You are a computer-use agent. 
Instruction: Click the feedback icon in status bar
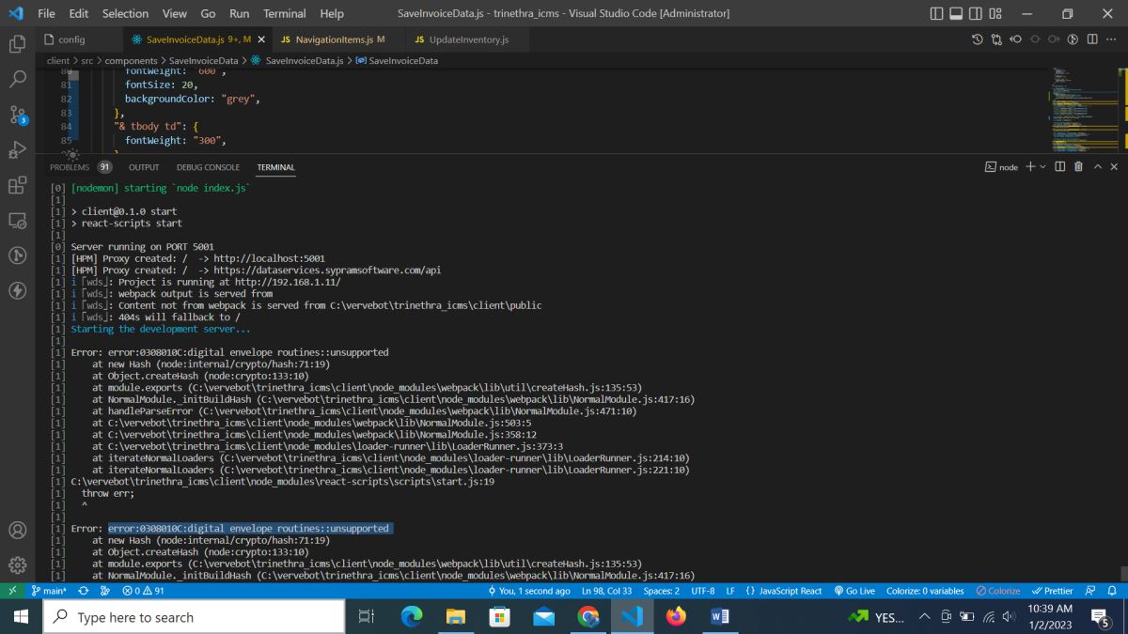point(1090,591)
